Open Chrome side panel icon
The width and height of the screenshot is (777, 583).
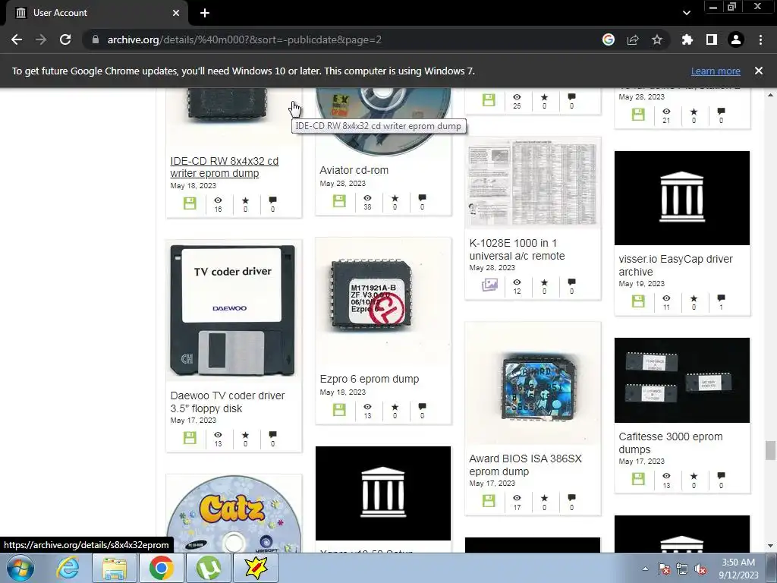pos(712,39)
